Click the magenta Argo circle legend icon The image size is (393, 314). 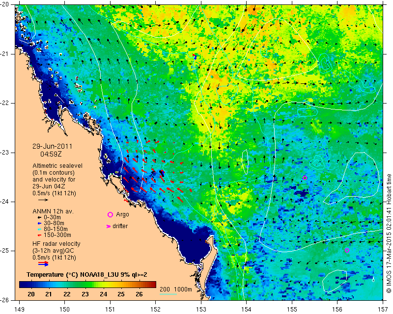pyautogui.click(x=110, y=214)
